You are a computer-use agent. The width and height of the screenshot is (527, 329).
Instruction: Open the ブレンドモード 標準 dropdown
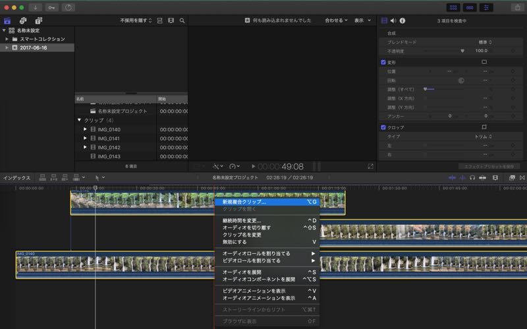[x=485, y=42]
